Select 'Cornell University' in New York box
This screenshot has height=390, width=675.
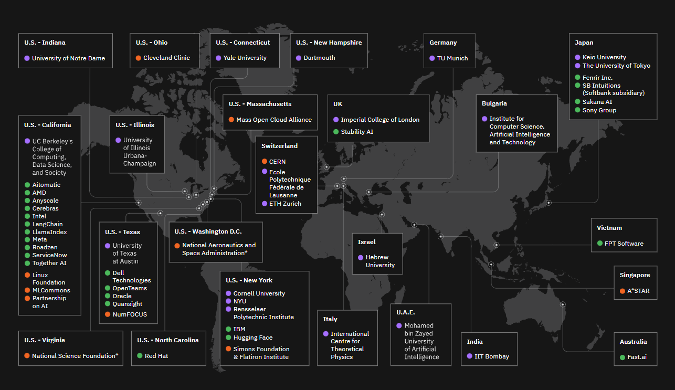point(259,293)
